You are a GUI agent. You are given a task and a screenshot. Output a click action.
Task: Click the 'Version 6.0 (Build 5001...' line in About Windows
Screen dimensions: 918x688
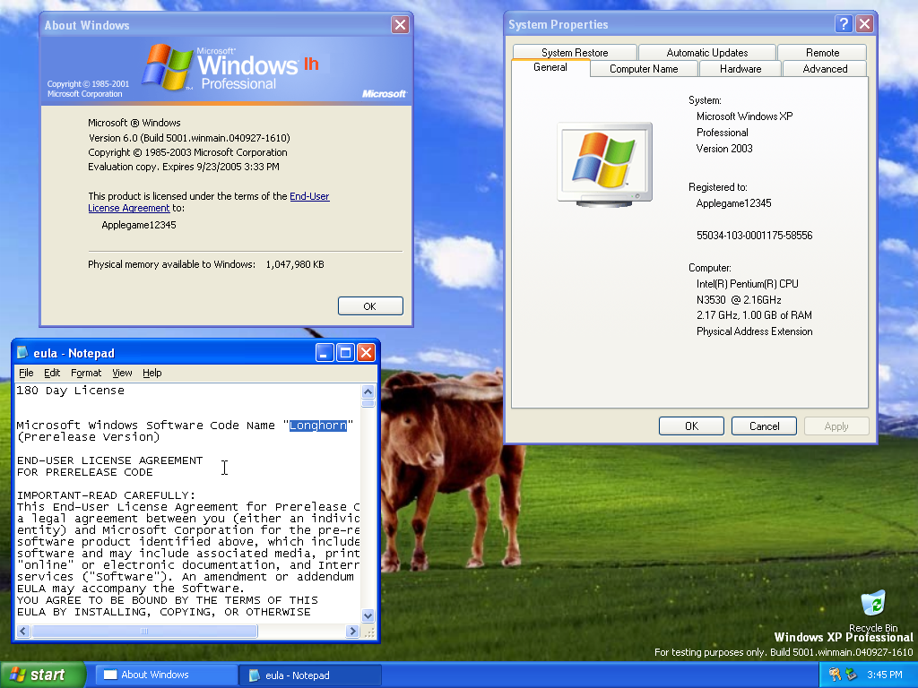(x=189, y=138)
